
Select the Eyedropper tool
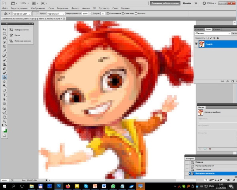pos(4,51)
